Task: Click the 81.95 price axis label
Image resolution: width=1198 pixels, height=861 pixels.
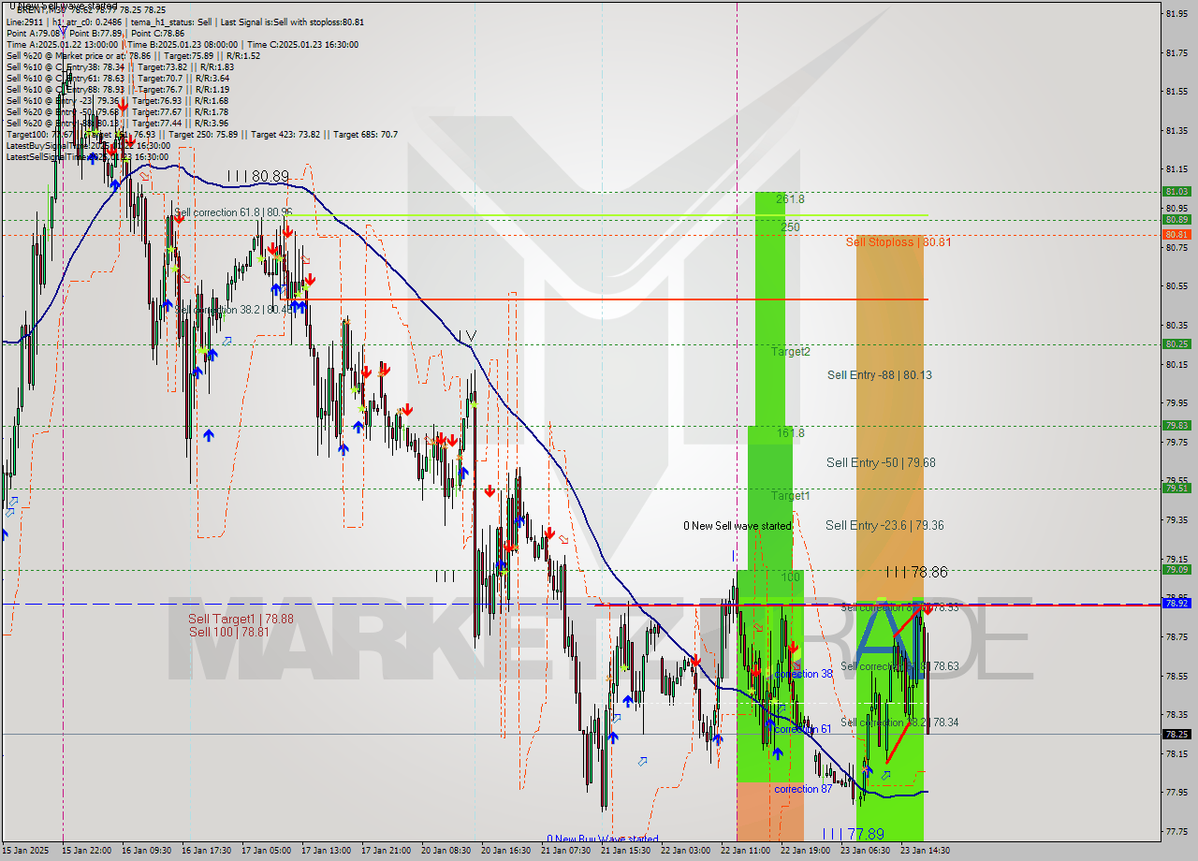Action: [x=1176, y=13]
